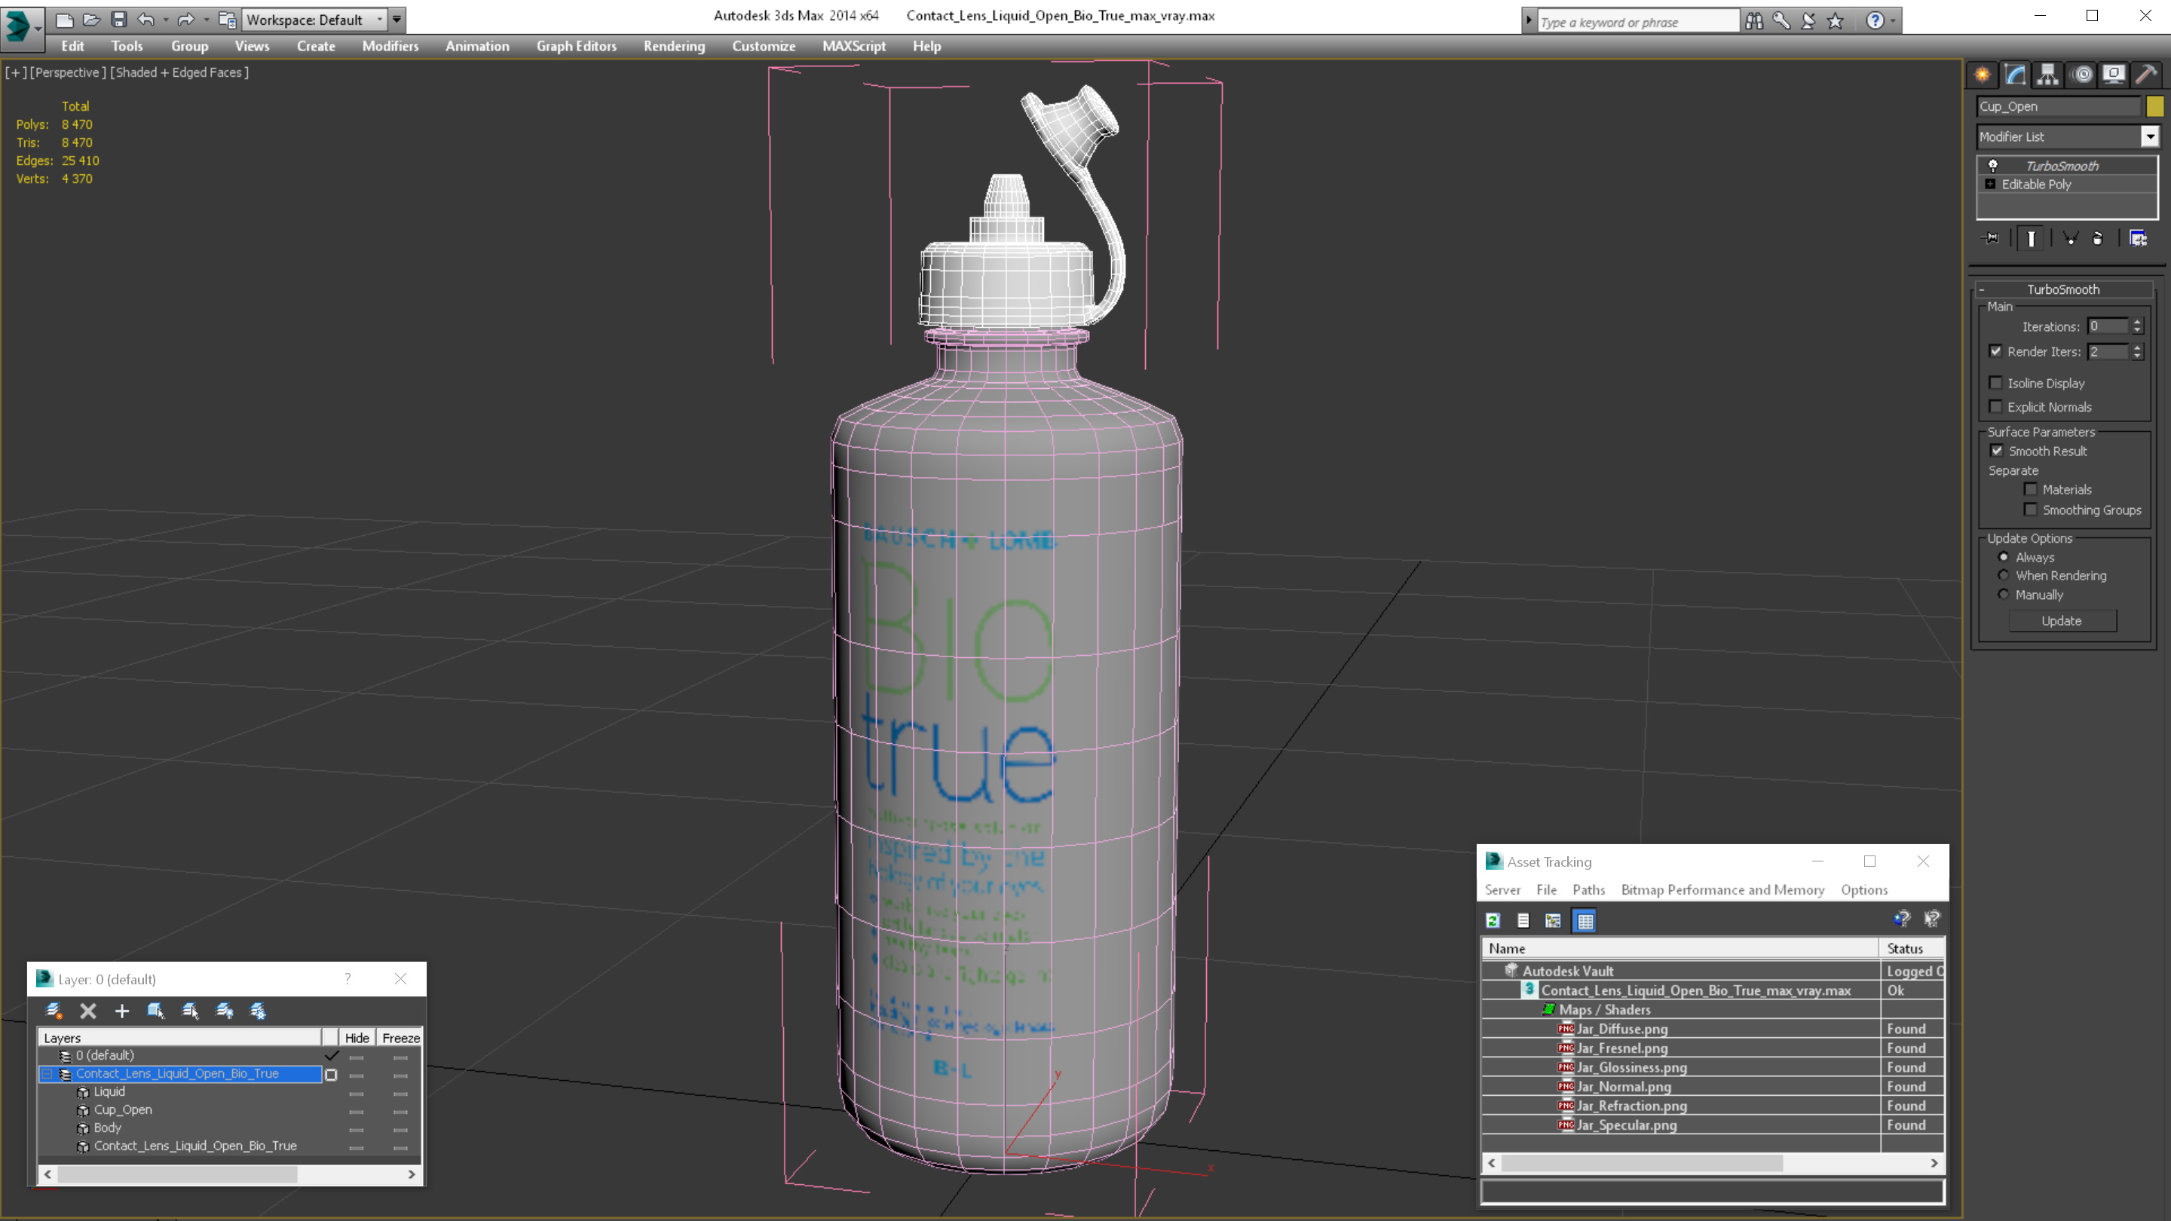Screen dimensions: 2171x1221
Task: Open the MAXScript menu
Action: (x=854, y=46)
